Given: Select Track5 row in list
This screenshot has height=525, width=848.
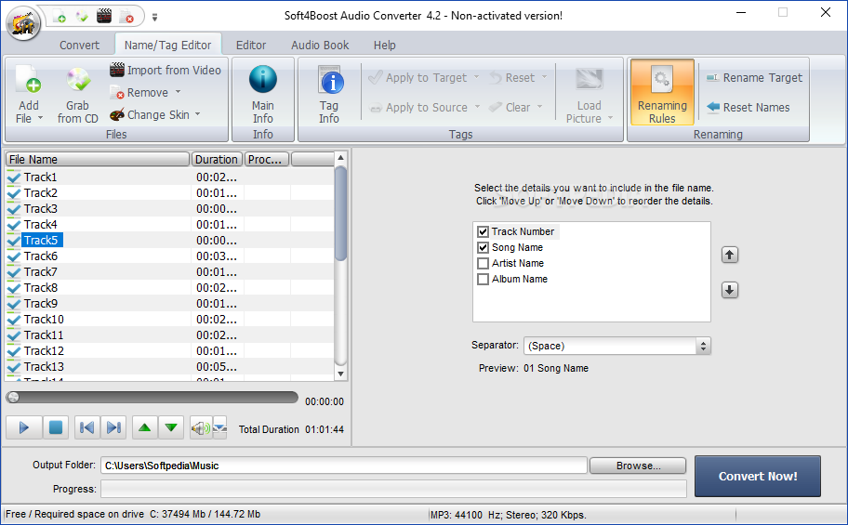Looking at the screenshot, I should (x=170, y=240).
